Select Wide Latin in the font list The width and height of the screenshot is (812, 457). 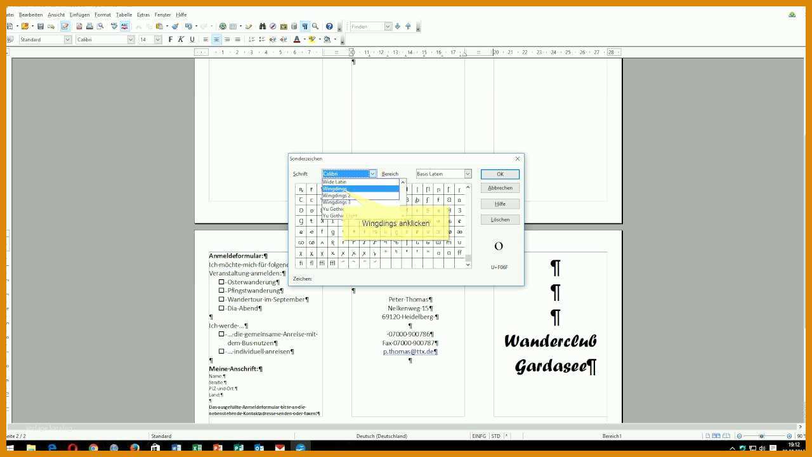[x=360, y=182]
